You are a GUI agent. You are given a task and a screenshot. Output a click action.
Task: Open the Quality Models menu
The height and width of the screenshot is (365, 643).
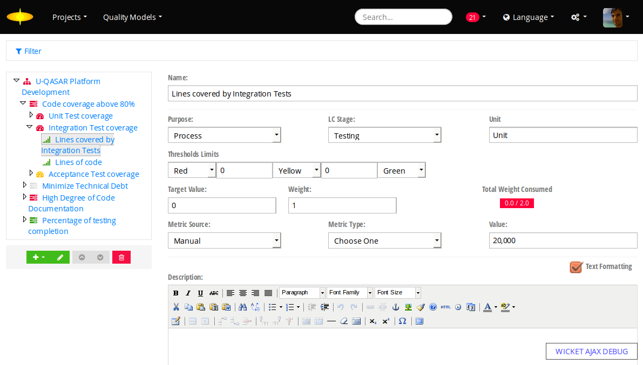pyautogui.click(x=132, y=17)
